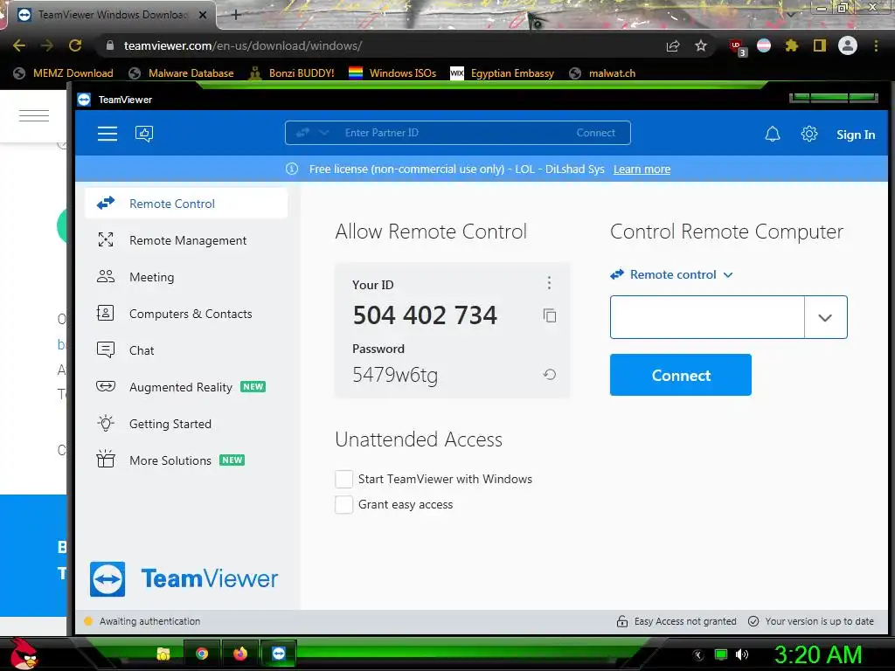Open Remote Management section
The width and height of the screenshot is (895, 671).
pyautogui.click(x=186, y=240)
